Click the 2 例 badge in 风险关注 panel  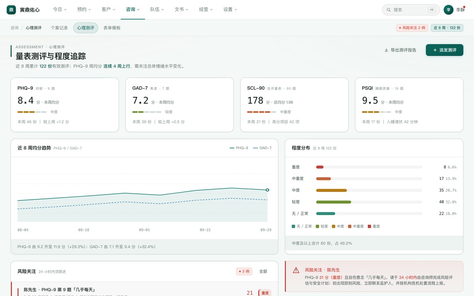(x=244, y=272)
